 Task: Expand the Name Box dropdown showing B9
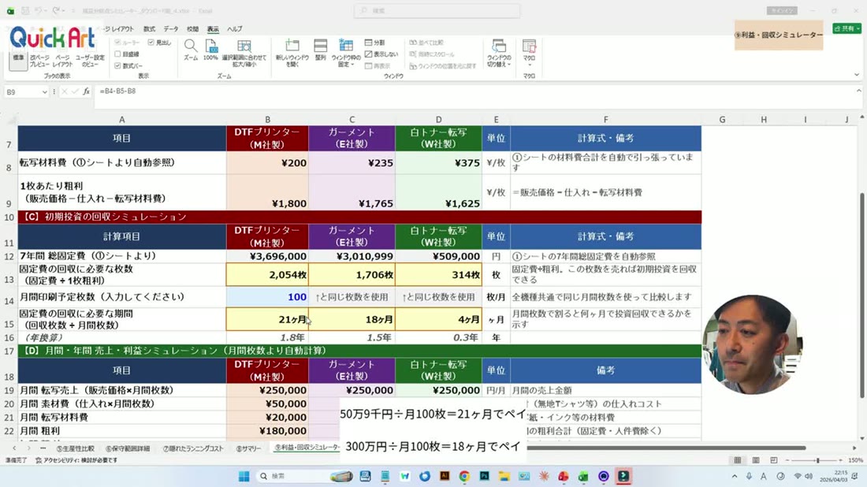(x=44, y=92)
